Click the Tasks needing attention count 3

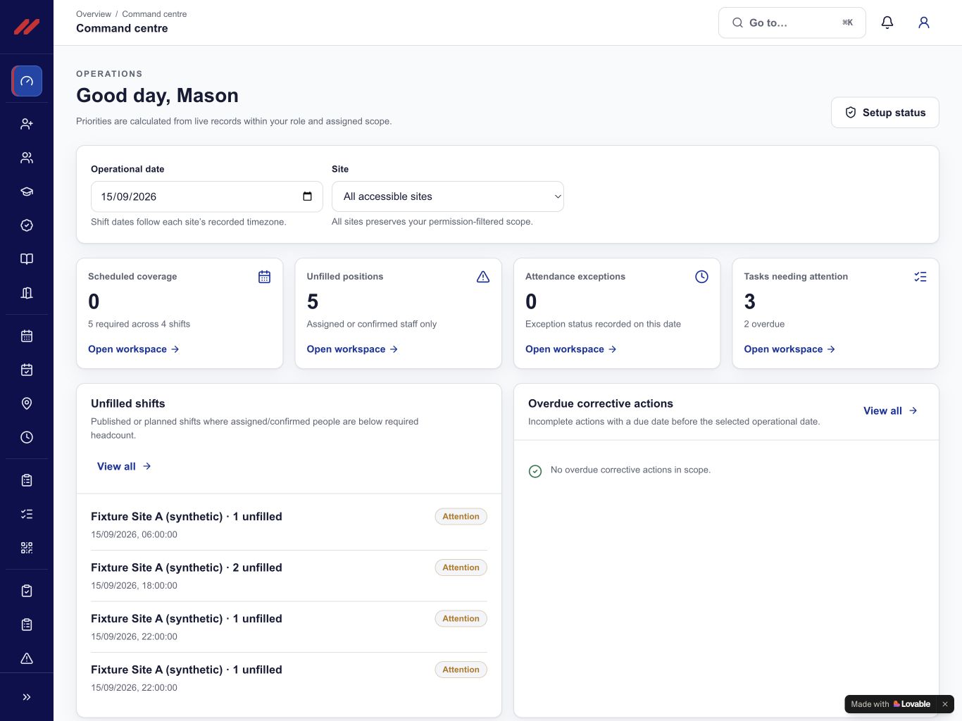(750, 302)
